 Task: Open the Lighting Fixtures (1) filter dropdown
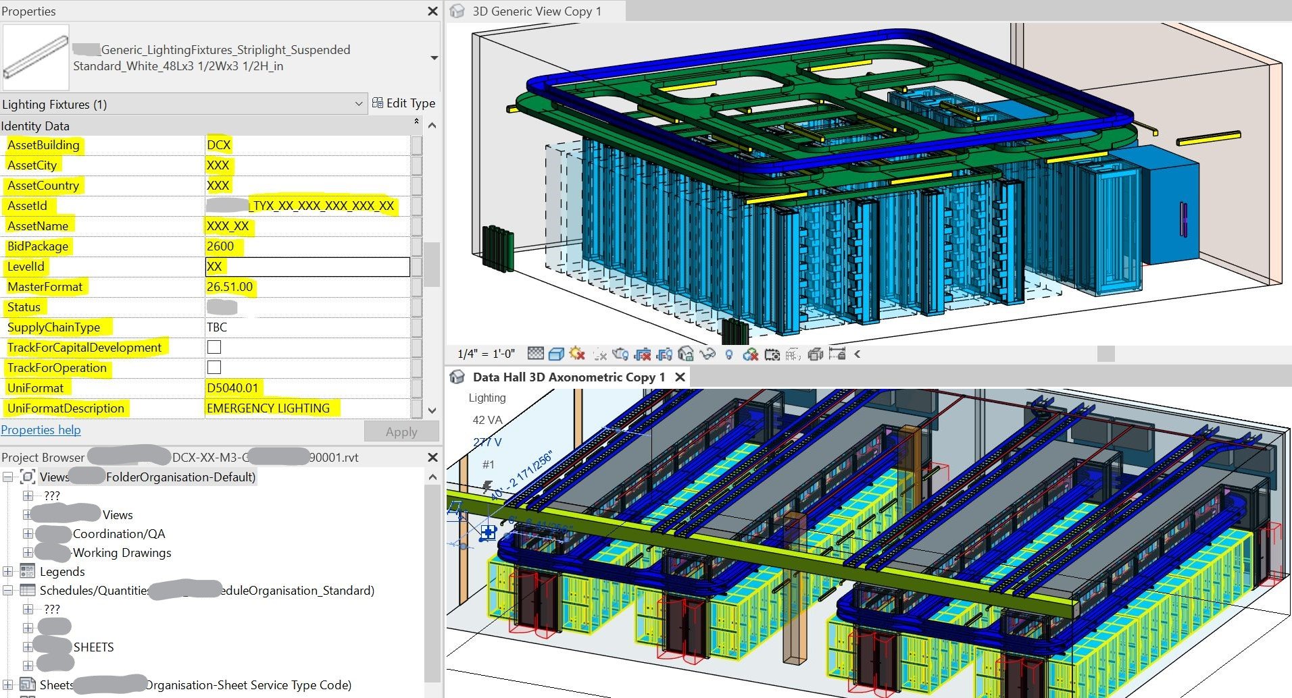coord(359,104)
